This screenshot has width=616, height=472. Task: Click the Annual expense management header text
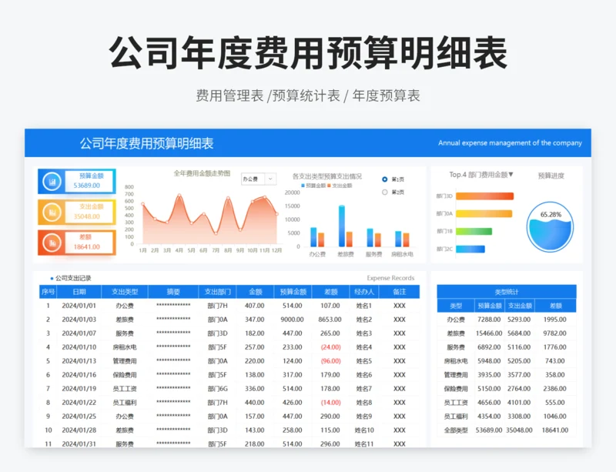coord(510,143)
